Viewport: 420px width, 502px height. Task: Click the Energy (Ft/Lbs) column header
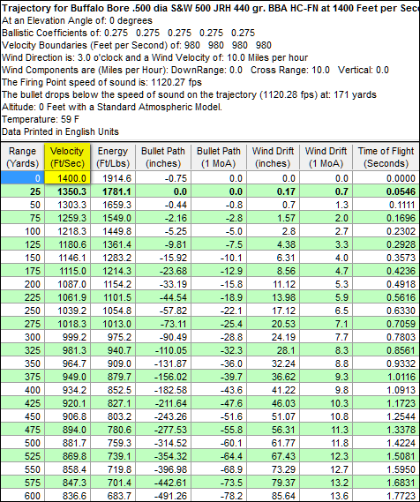(113, 157)
